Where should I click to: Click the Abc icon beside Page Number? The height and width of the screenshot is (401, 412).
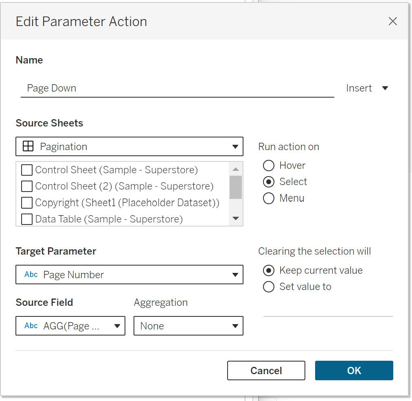tap(31, 275)
